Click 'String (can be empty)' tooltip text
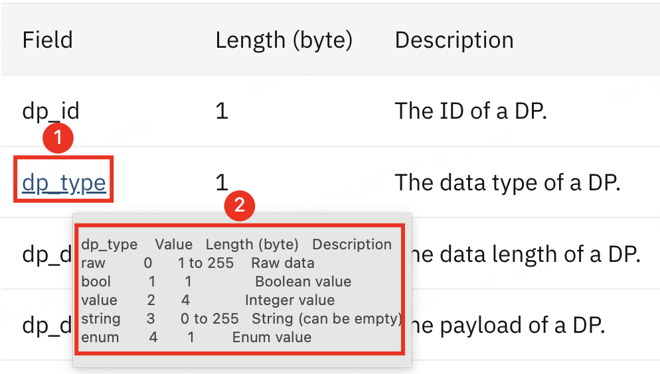 [327, 319]
